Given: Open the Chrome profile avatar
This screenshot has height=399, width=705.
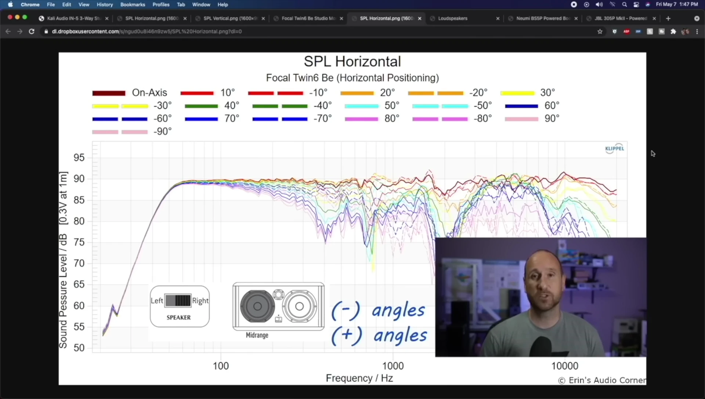Looking at the screenshot, I should [685, 32].
